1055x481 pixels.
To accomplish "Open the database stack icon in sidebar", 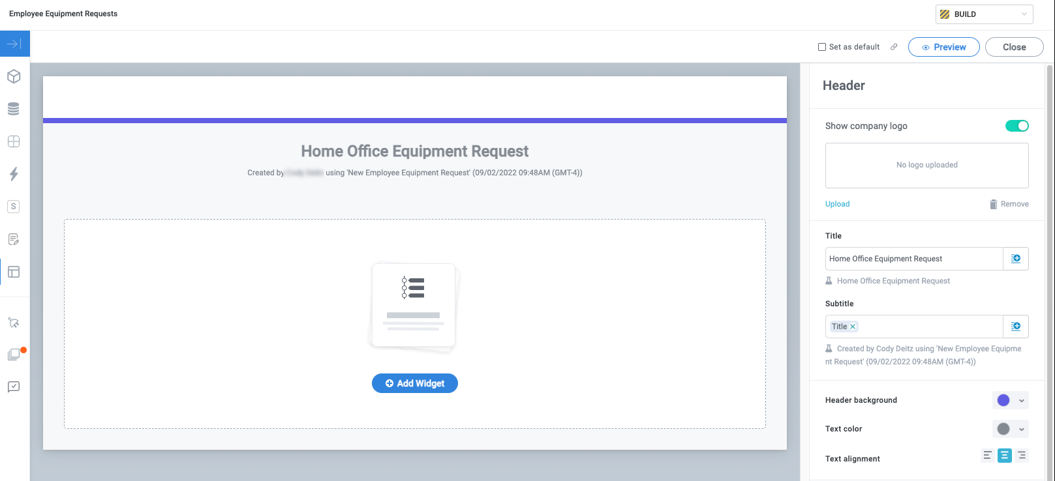I will coord(14,109).
